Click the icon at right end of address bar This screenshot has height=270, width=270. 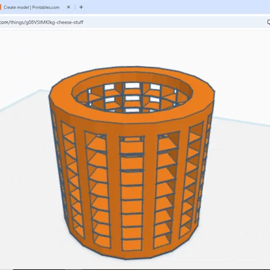(269, 22)
